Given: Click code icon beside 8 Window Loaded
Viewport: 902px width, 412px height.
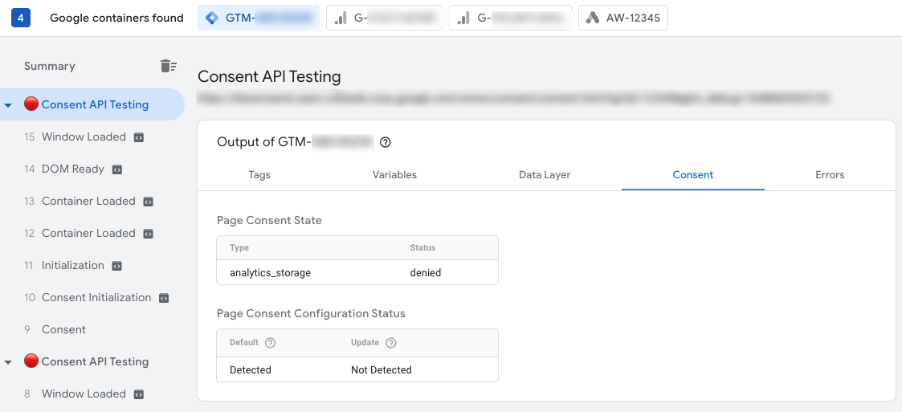Looking at the screenshot, I should point(139,395).
